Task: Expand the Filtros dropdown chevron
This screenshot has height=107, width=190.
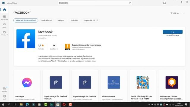Action: point(183,13)
